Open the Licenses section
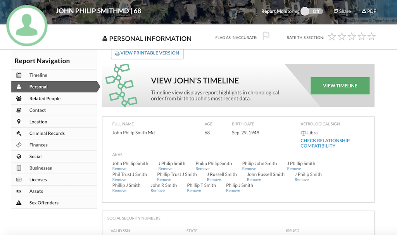Viewport: 397px width, 235px height. tap(54, 180)
